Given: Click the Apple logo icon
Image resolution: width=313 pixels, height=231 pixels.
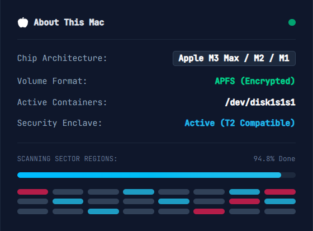Looking at the screenshot, I should click(23, 22).
